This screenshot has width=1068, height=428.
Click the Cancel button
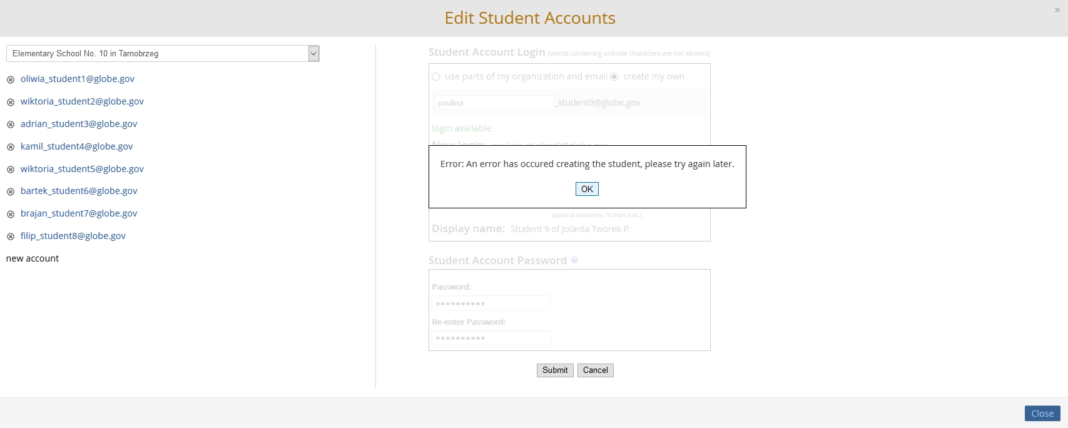(x=595, y=370)
